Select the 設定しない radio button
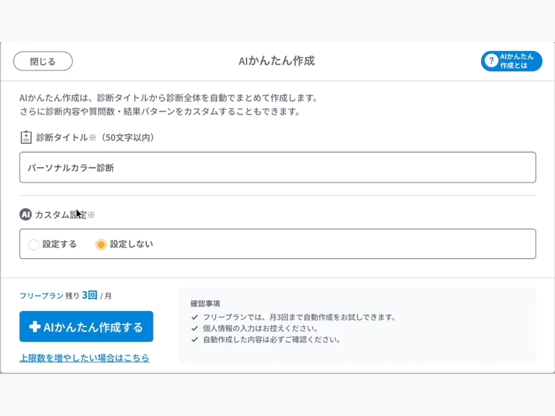The width and height of the screenshot is (555, 416). (x=101, y=244)
